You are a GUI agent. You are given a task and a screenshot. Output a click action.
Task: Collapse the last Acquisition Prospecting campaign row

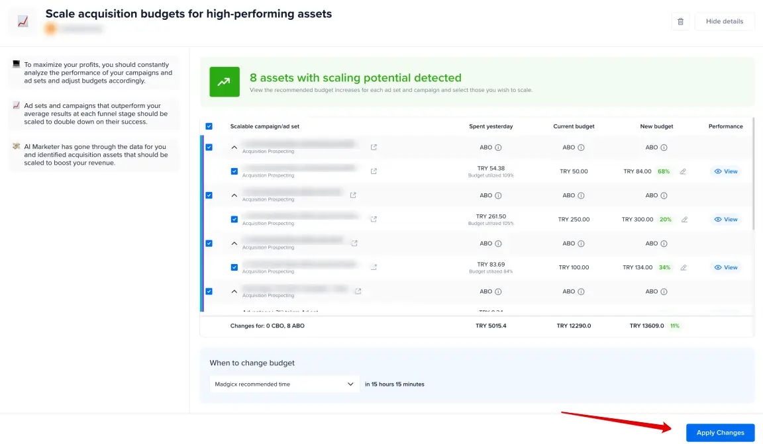tap(233, 290)
